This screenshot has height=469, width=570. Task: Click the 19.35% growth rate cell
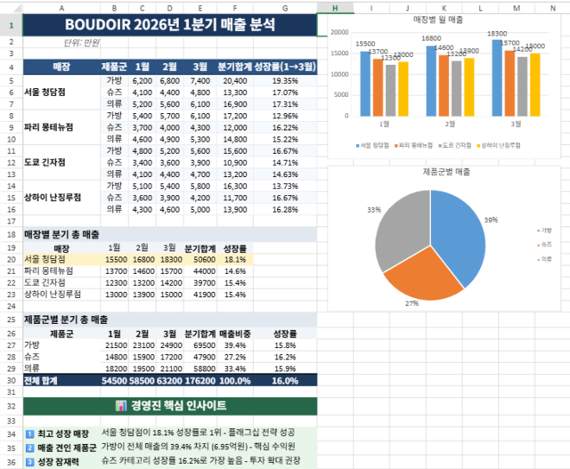[x=285, y=81]
